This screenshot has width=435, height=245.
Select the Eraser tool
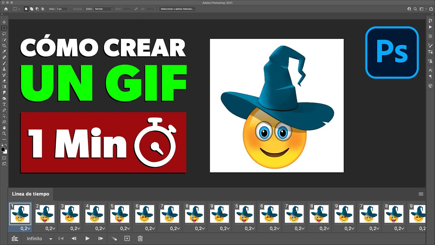pos(4,81)
